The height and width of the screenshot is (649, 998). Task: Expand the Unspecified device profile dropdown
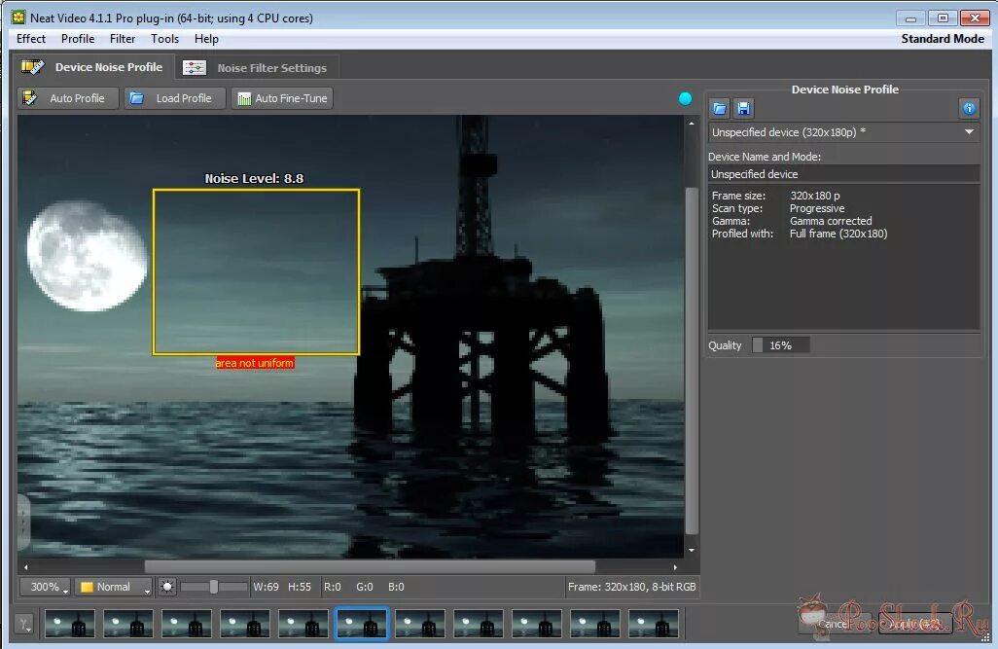[844, 132]
